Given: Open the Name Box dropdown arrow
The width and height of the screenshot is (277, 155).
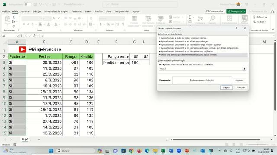Looking at the screenshot, I should 17,36.
